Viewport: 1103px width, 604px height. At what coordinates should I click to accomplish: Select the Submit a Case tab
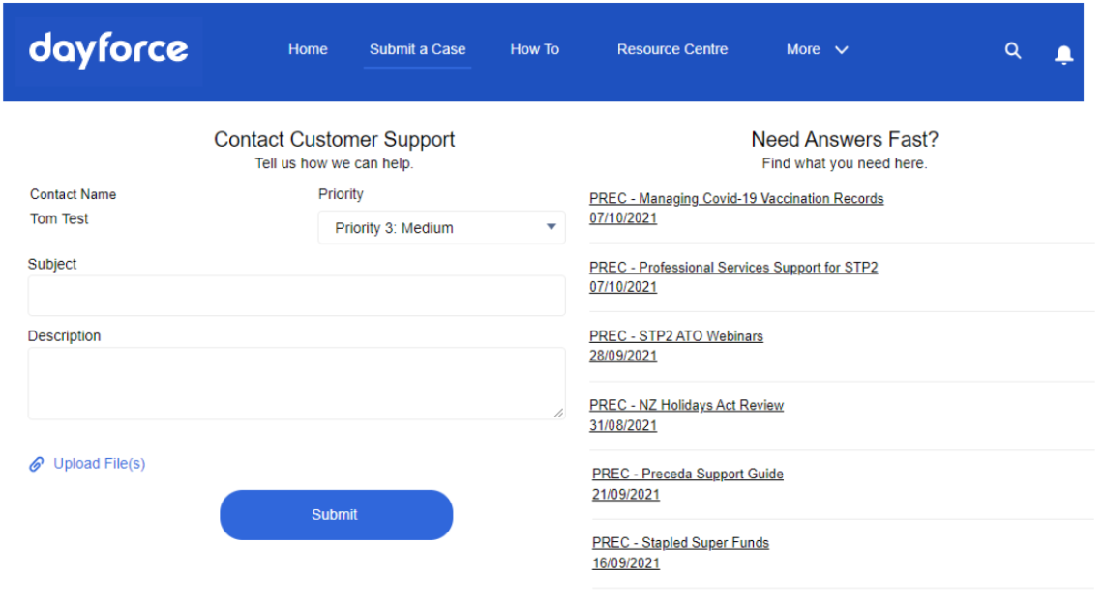click(417, 49)
